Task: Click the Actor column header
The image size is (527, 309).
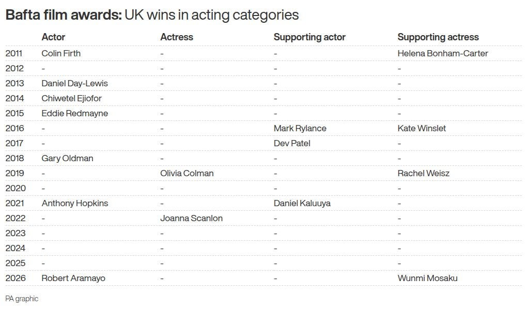Action: (53, 37)
